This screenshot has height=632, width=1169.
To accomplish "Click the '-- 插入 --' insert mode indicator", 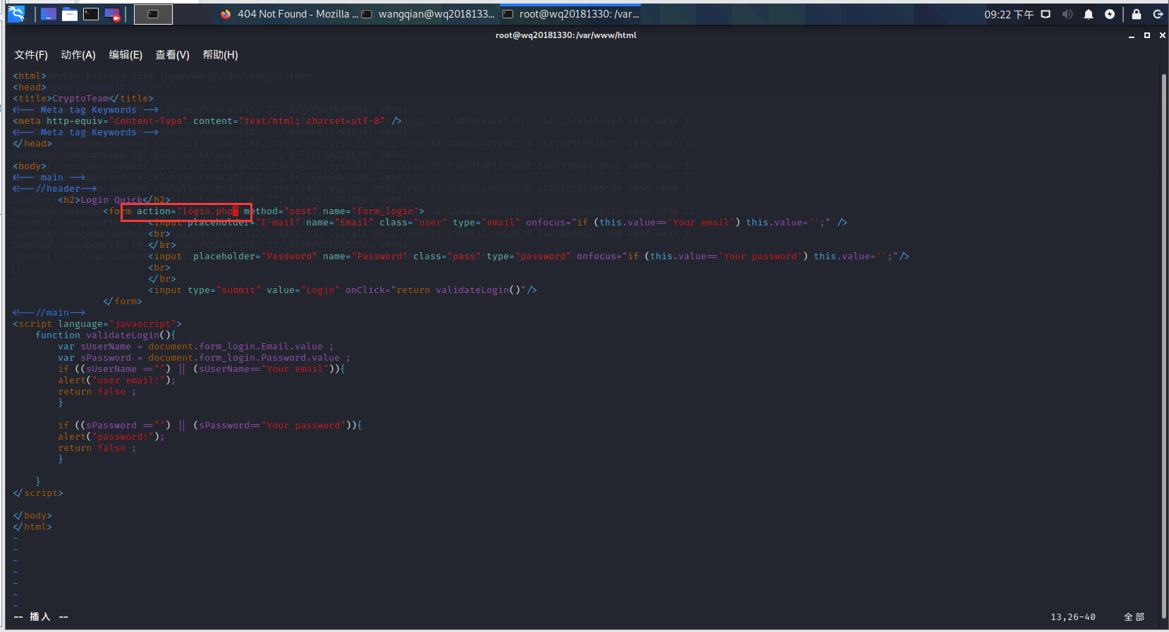I will tap(42, 617).
